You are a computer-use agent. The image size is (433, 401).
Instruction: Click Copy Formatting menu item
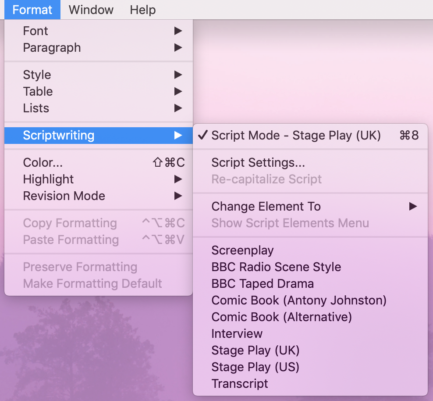[x=99, y=223]
